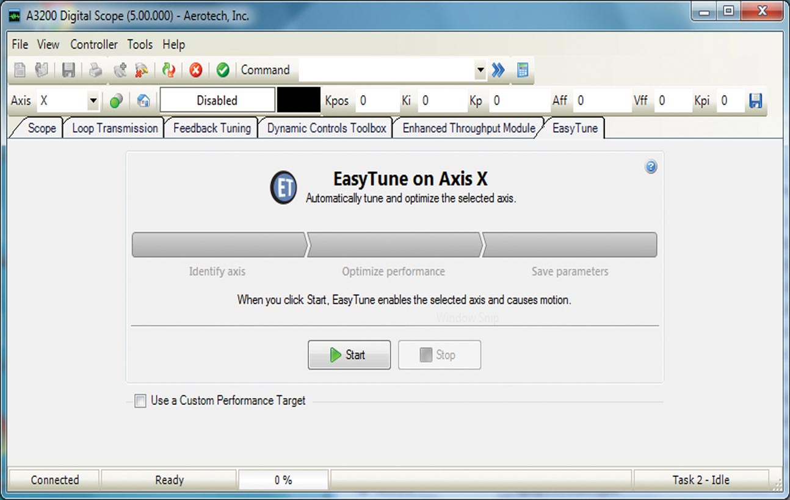Click the Connected status bar entry
The height and width of the screenshot is (500, 790).
point(55,480)
